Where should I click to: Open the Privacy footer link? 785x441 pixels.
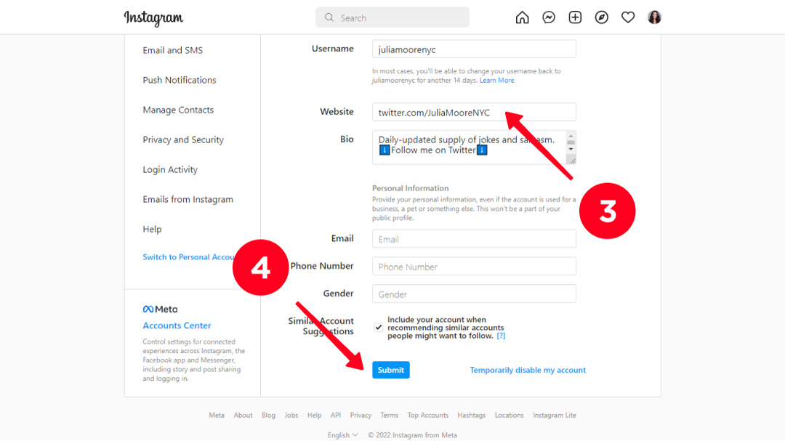pos(361,415)
